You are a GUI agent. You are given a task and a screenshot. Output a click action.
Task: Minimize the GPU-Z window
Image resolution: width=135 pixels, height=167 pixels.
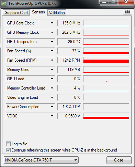[104, 2]
